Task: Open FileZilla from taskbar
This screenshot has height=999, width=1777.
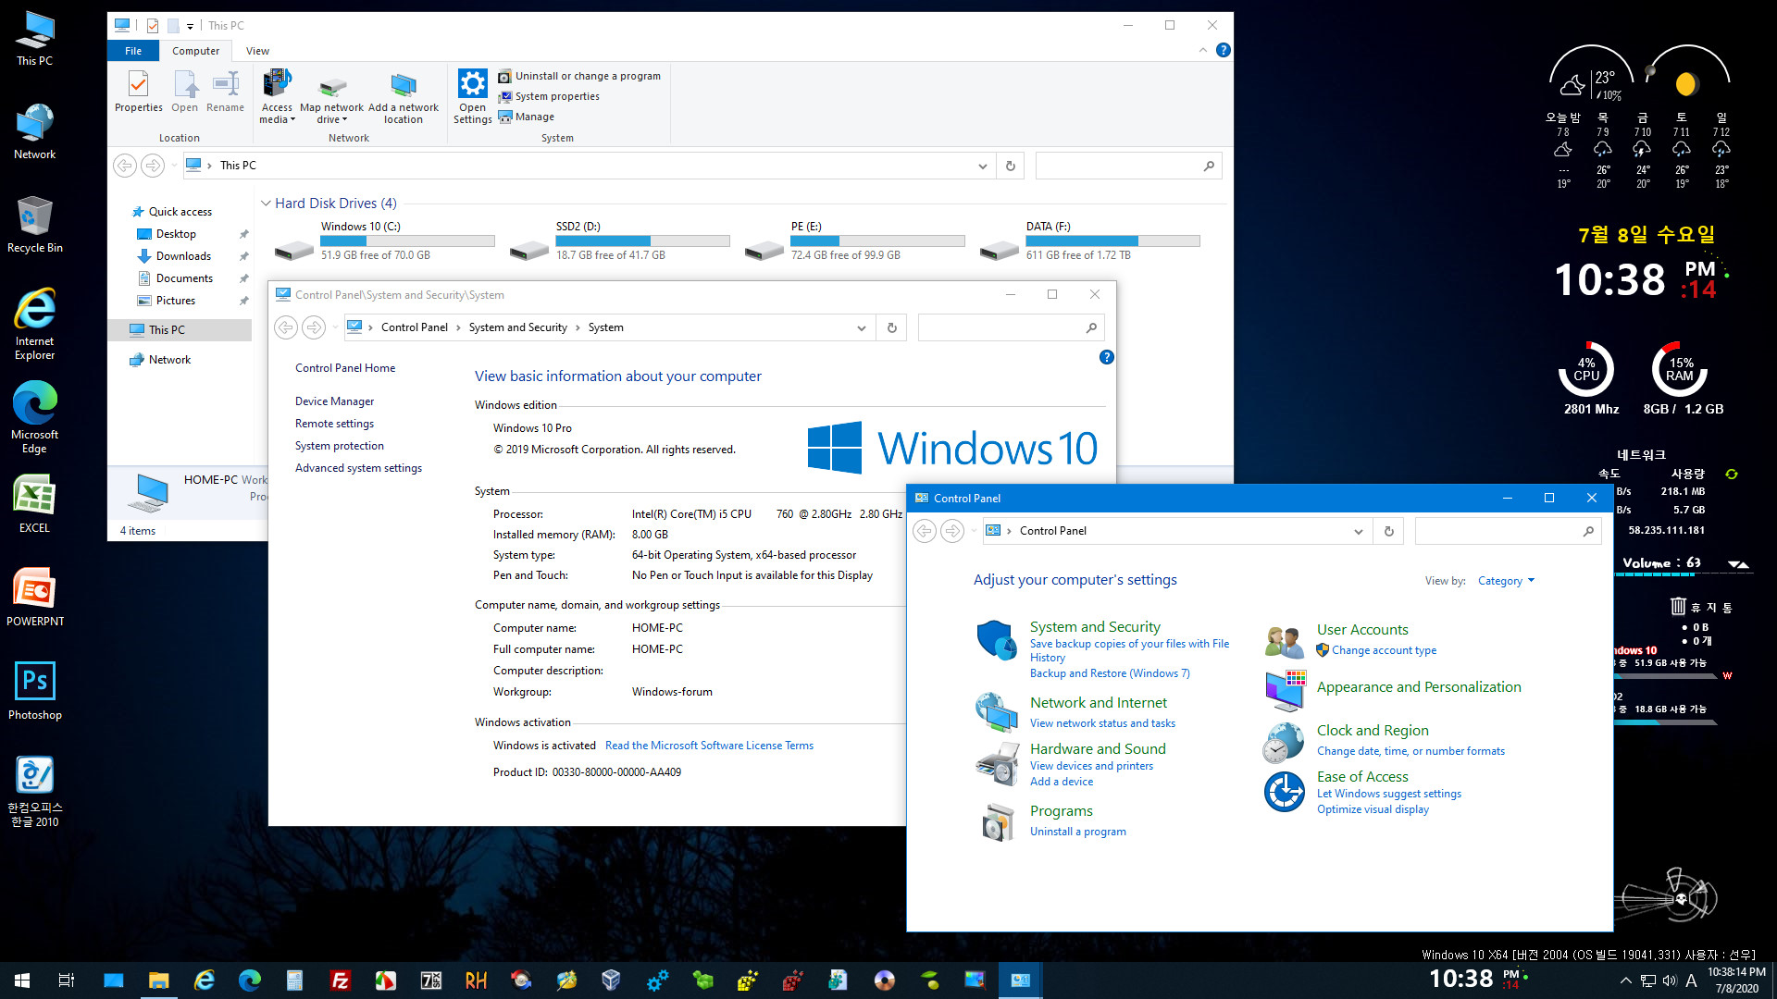Action: click(x=341, y=980)
